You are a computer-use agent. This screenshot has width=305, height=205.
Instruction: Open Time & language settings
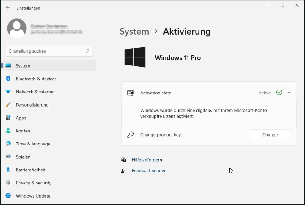49,144
